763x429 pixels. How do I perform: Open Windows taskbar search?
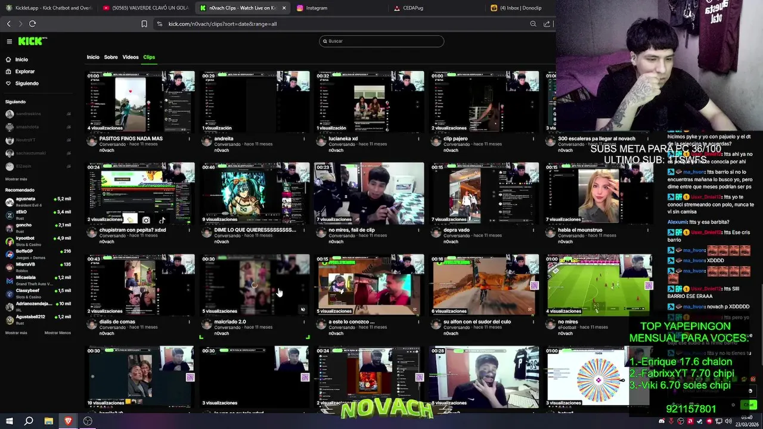point(29,421)
